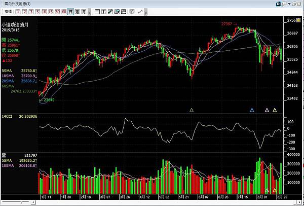Open the 指標 indicators menu
Image resolution: width=304 pixels, height=206 pixels.
coord(8,12)
